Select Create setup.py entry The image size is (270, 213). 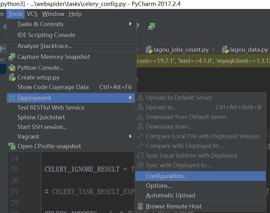[71, 78]
